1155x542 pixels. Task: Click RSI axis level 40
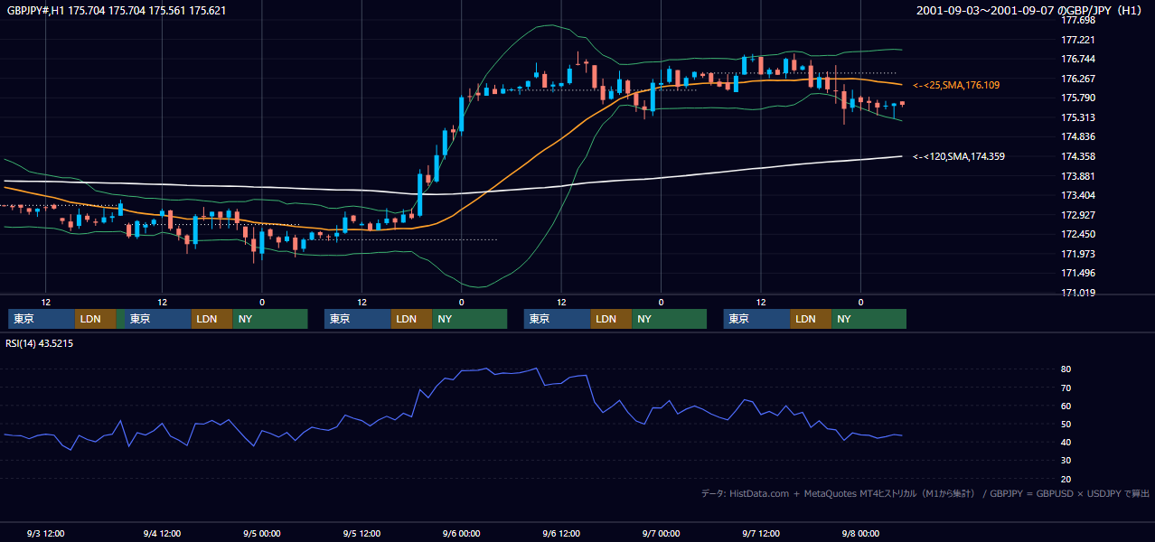coord(1066,442)
